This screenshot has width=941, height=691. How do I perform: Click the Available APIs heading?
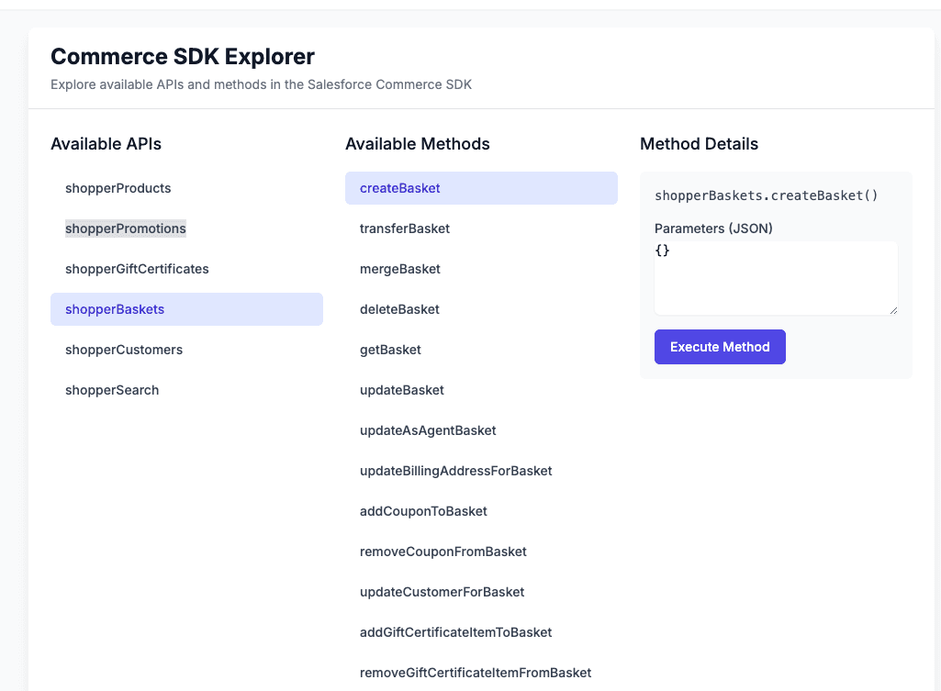(106, 144)
